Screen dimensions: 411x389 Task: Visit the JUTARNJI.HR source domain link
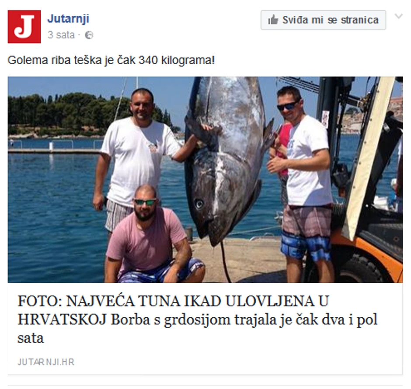tap(46, 362)
